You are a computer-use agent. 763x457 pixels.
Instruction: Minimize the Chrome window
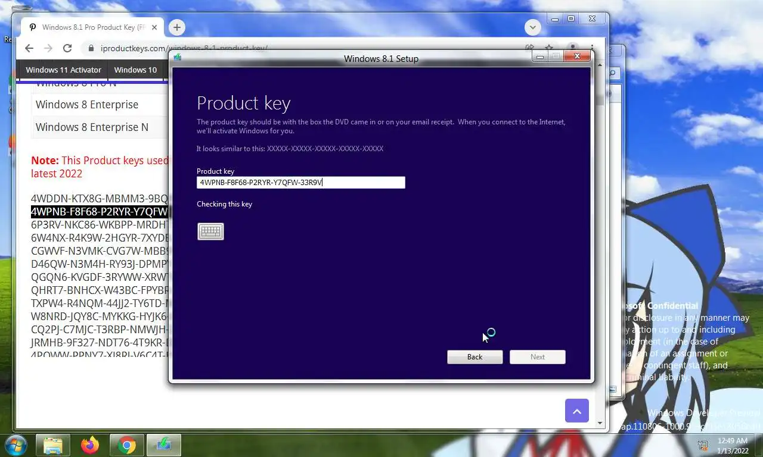coord(555,19)
